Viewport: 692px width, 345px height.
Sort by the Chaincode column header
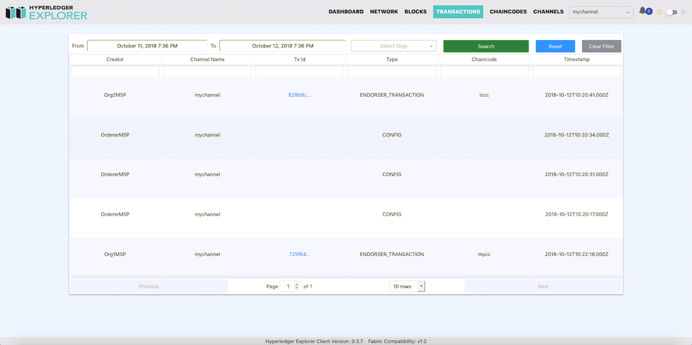[484, 59]
